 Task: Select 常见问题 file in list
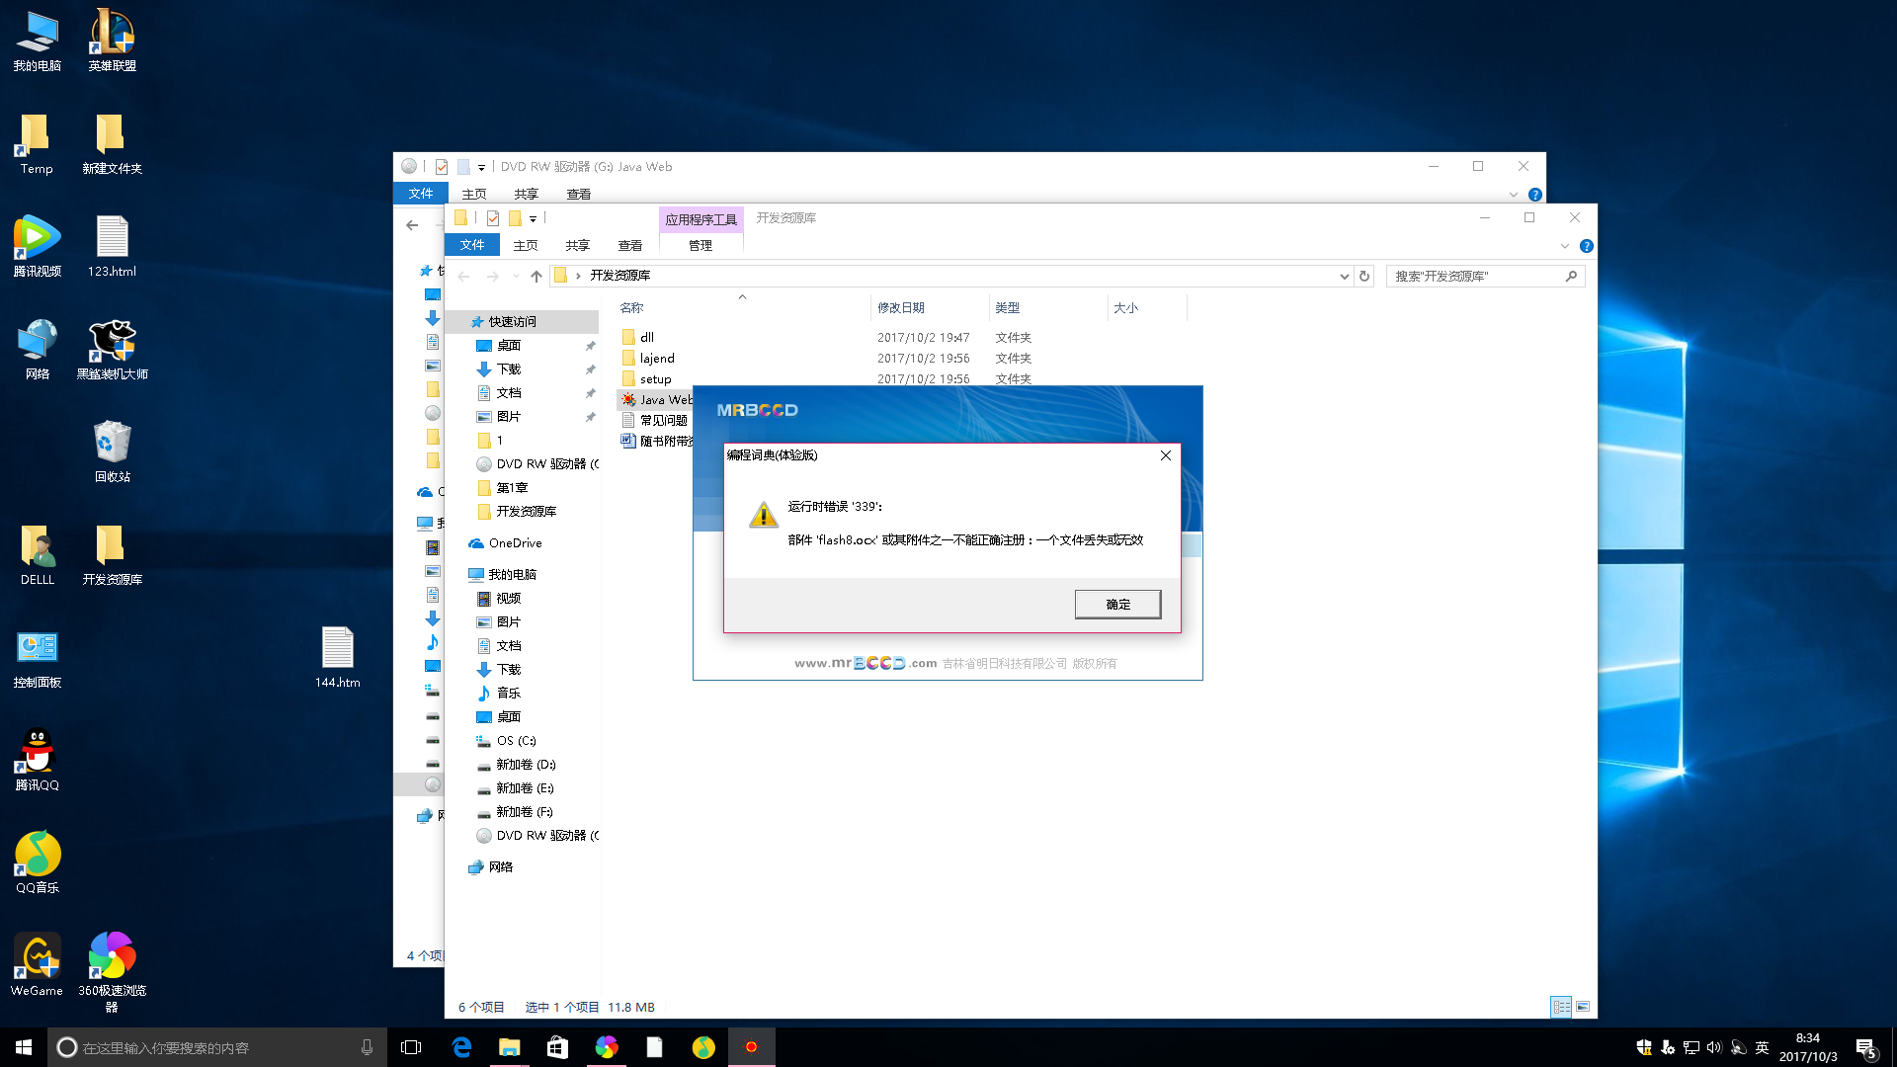(x=656, y=420)
